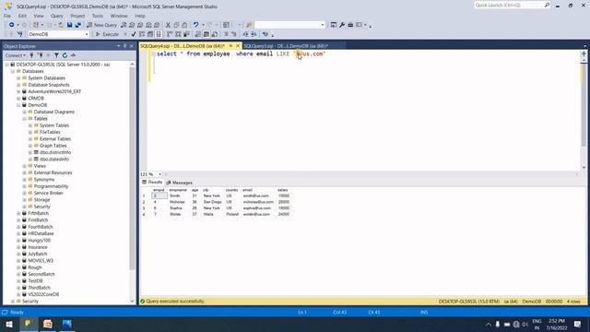The height and width of the screenshot is (332, 590).
Task: Expand the Views folder node
Action: click(25, 166)
